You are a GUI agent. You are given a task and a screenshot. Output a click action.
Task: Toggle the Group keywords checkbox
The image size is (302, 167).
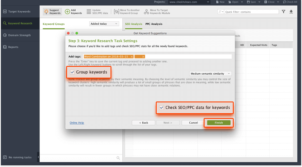[x=72, y=72]
